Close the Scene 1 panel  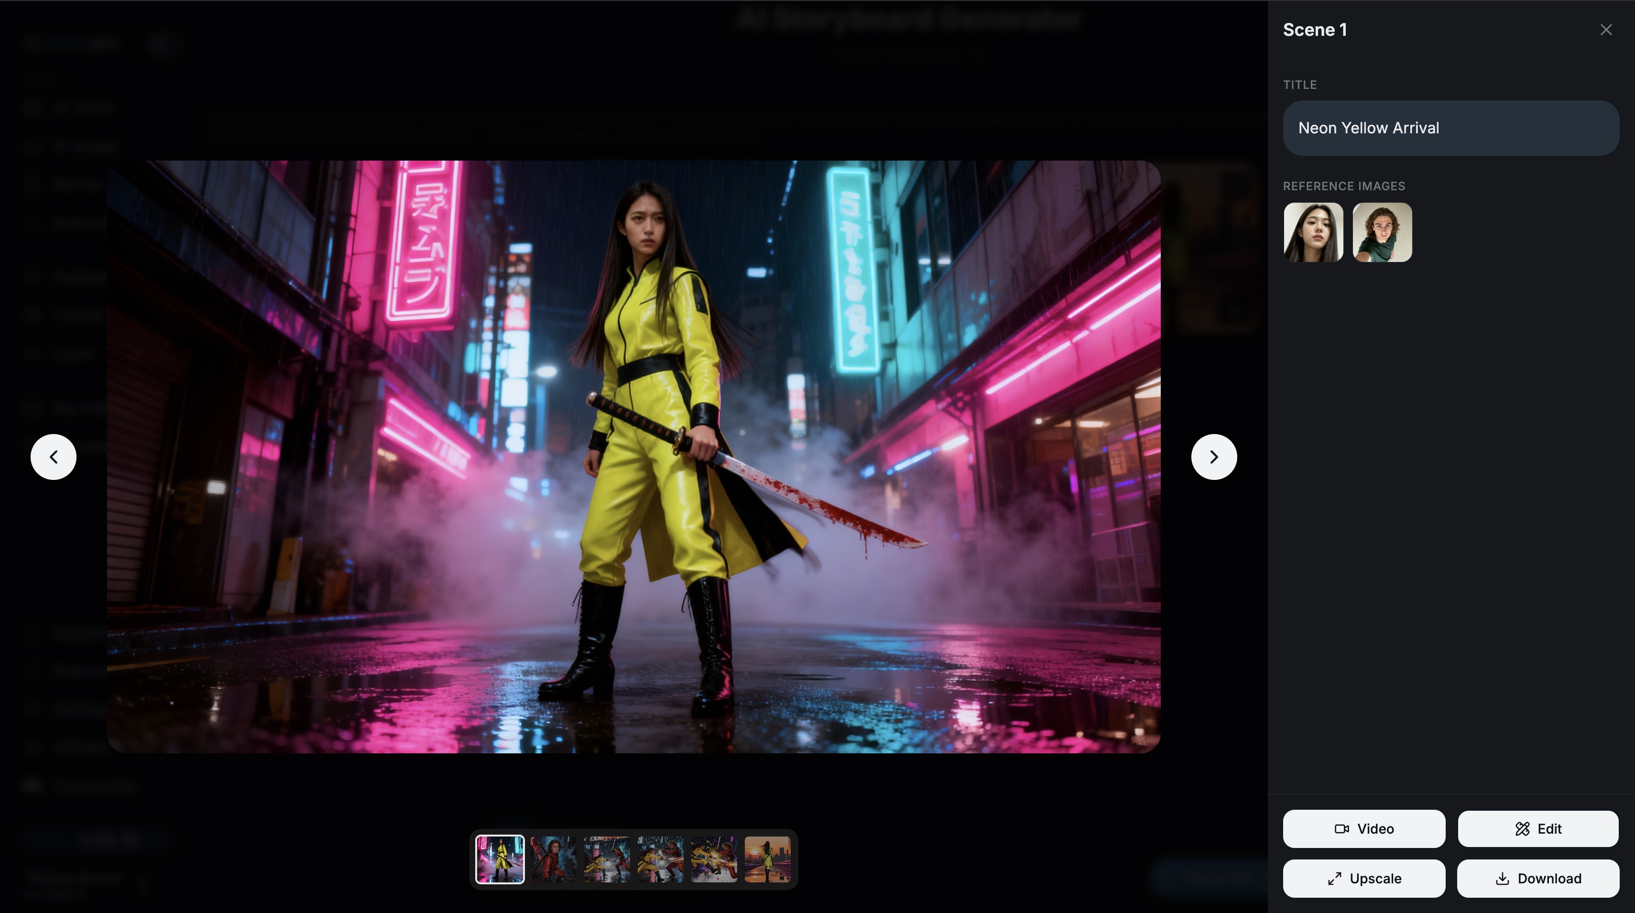1606,30
